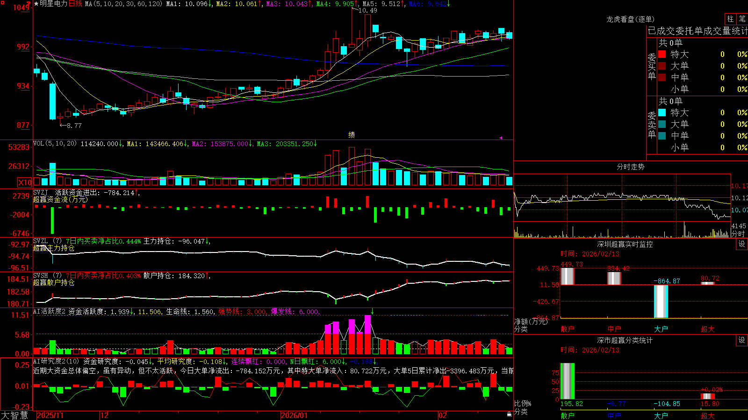Click VOL(5,10,20) indicator label
The image size is (748, 420).
55,144
